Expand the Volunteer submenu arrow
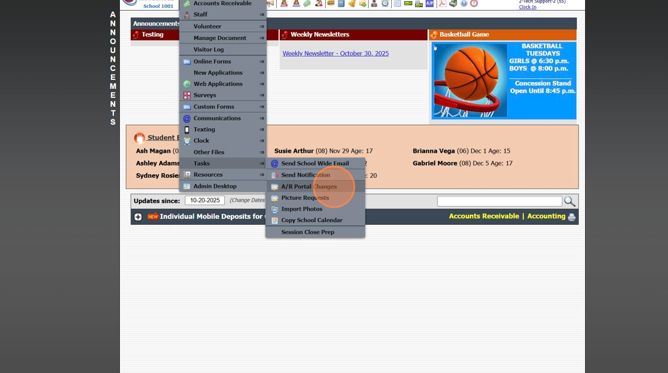This screenshot has height=373, width=668. [x=262, y=26]
